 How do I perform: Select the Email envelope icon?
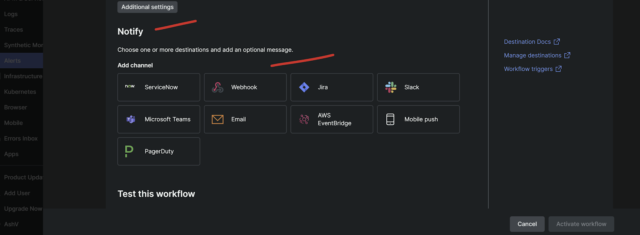[x=218, y=119]
